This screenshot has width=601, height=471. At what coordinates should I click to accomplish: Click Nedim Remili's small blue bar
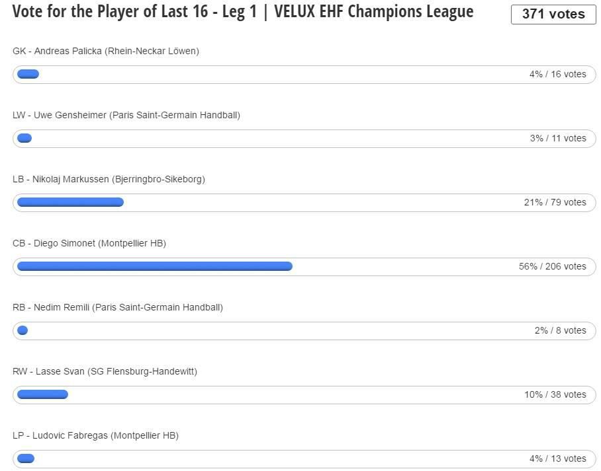(23, 330)
